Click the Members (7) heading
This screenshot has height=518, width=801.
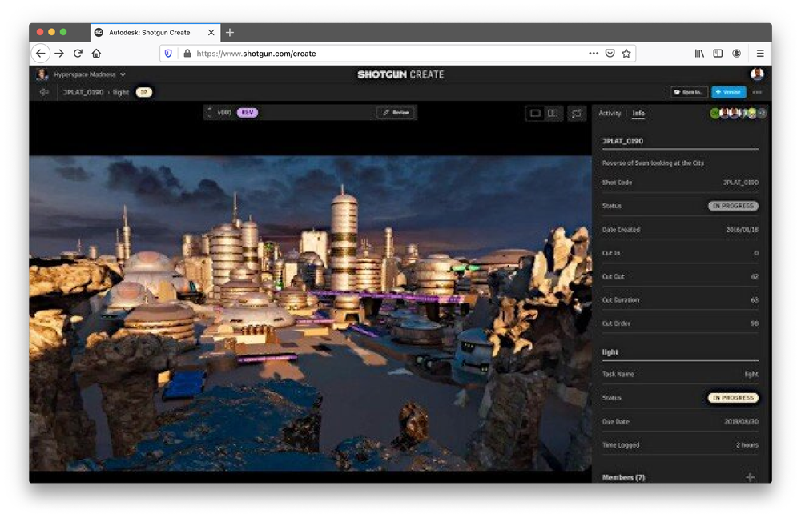pos(623,477)
